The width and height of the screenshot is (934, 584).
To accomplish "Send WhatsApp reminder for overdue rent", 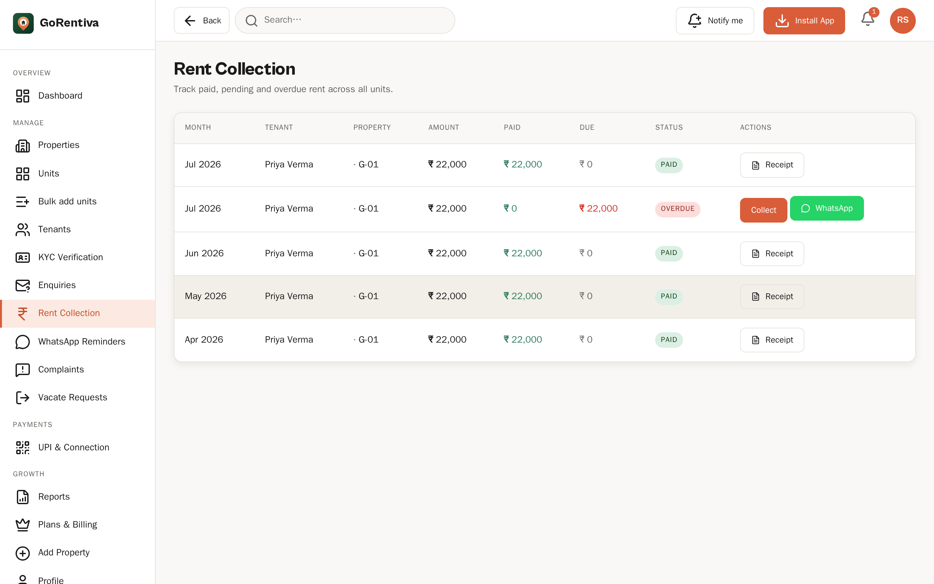I will tap(827, 208).
